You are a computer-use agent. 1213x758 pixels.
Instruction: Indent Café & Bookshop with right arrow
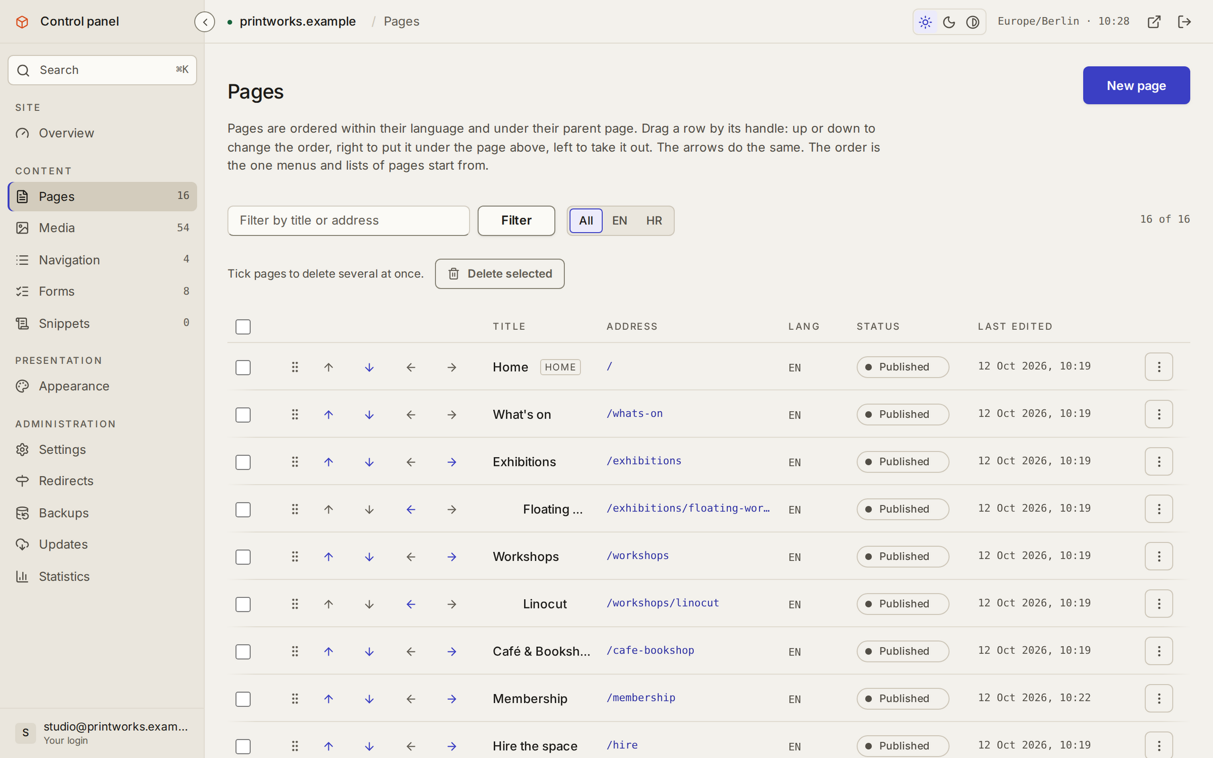point(452,652)
